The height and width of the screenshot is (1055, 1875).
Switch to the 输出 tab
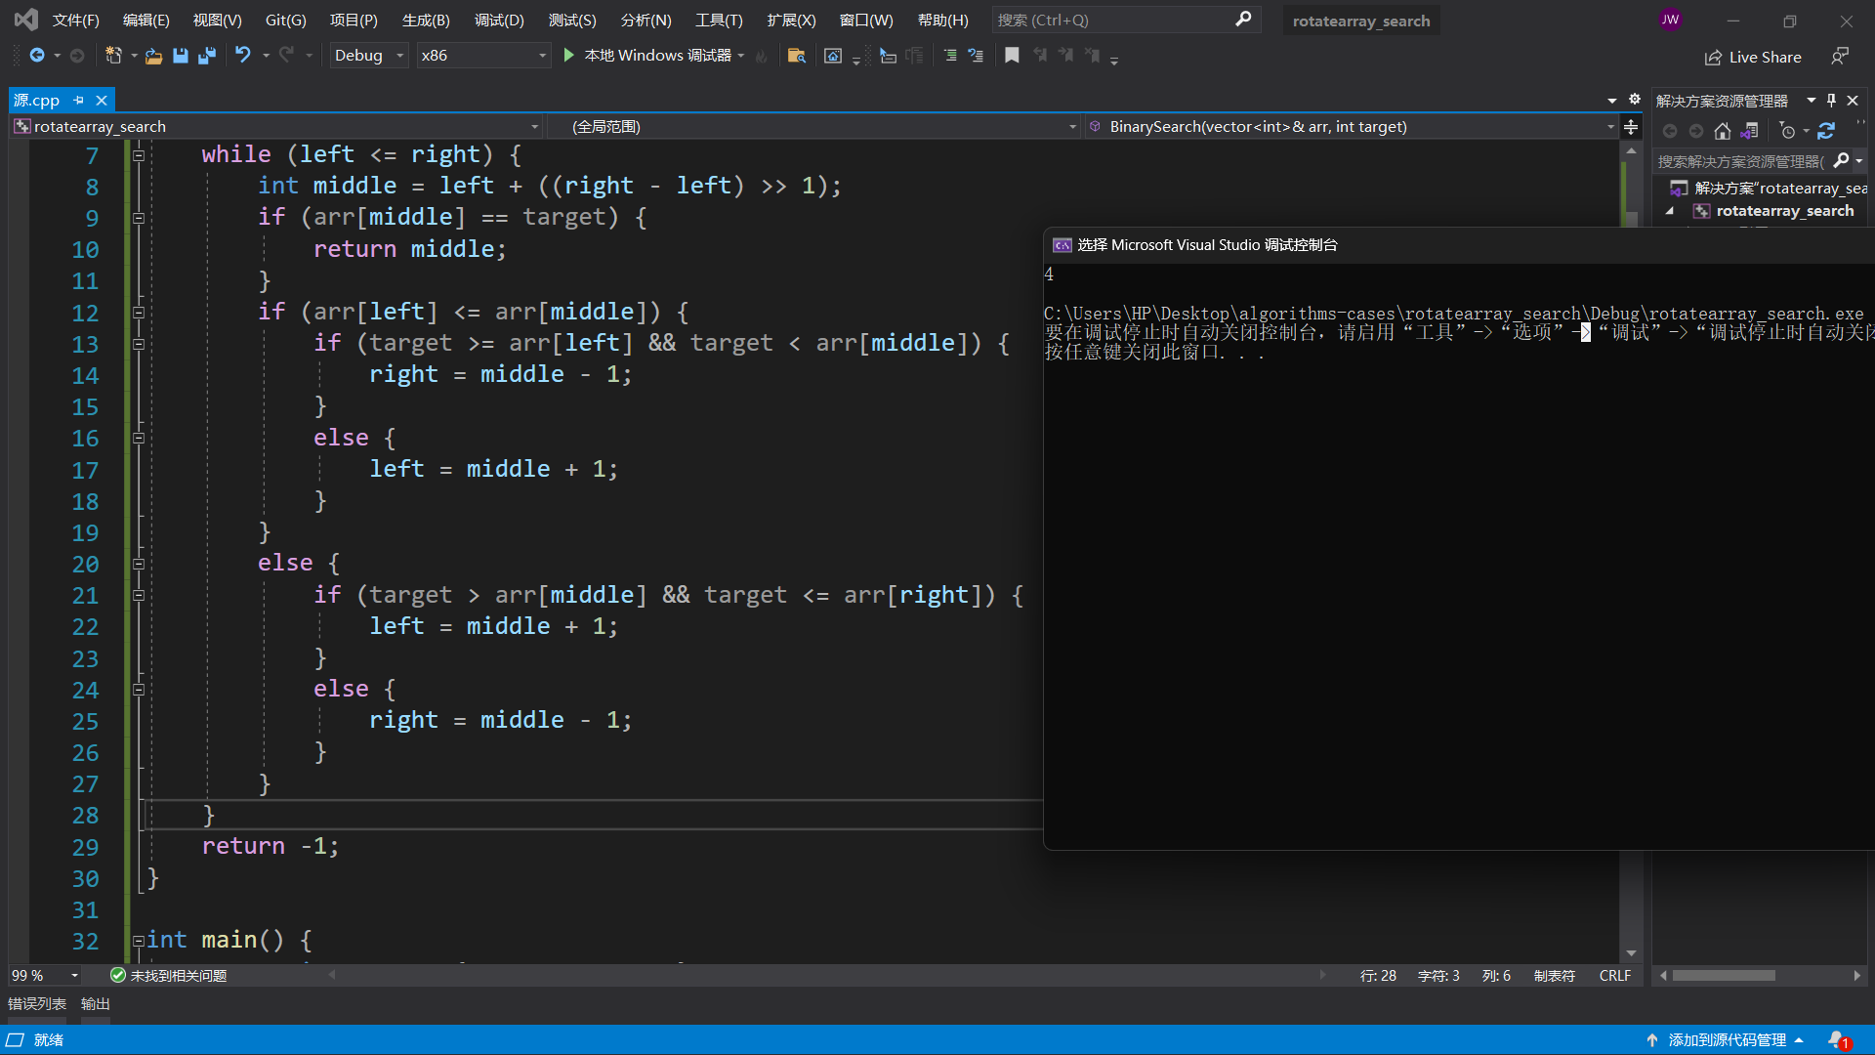pos(96,1003)
